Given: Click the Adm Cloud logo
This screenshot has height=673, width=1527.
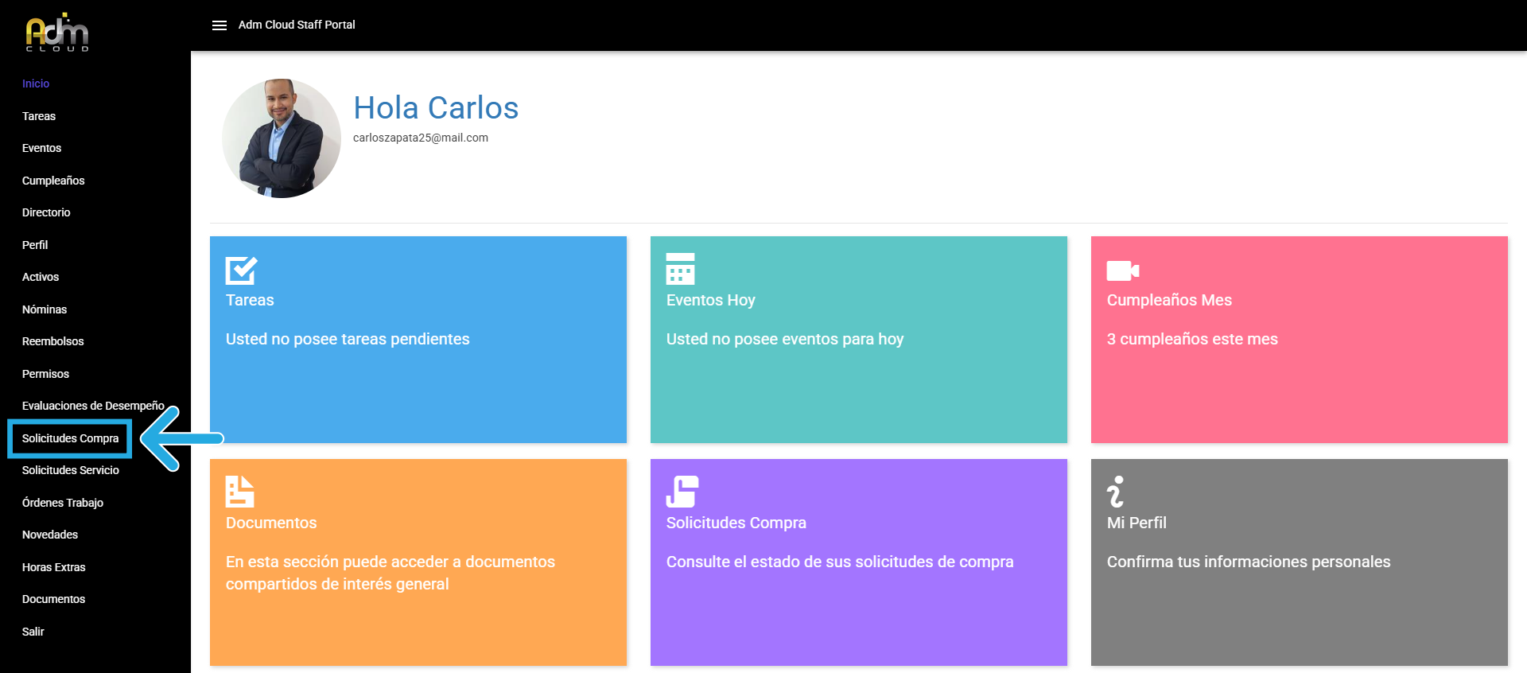Looking at the screenshot, I should pos(57,33).
